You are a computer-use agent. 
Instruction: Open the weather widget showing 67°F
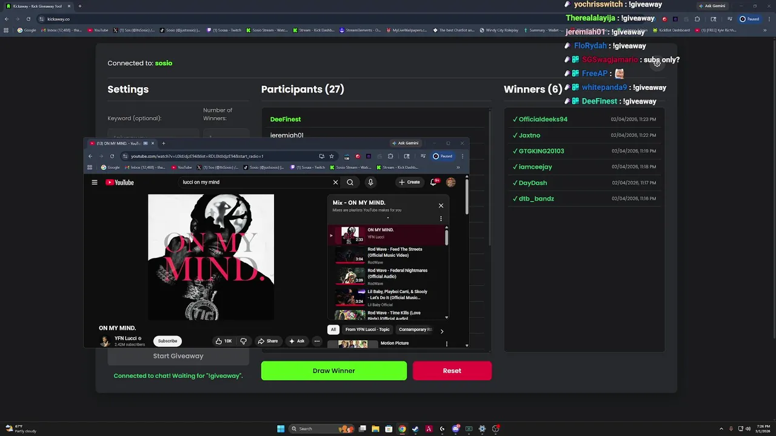click(21, 429)
